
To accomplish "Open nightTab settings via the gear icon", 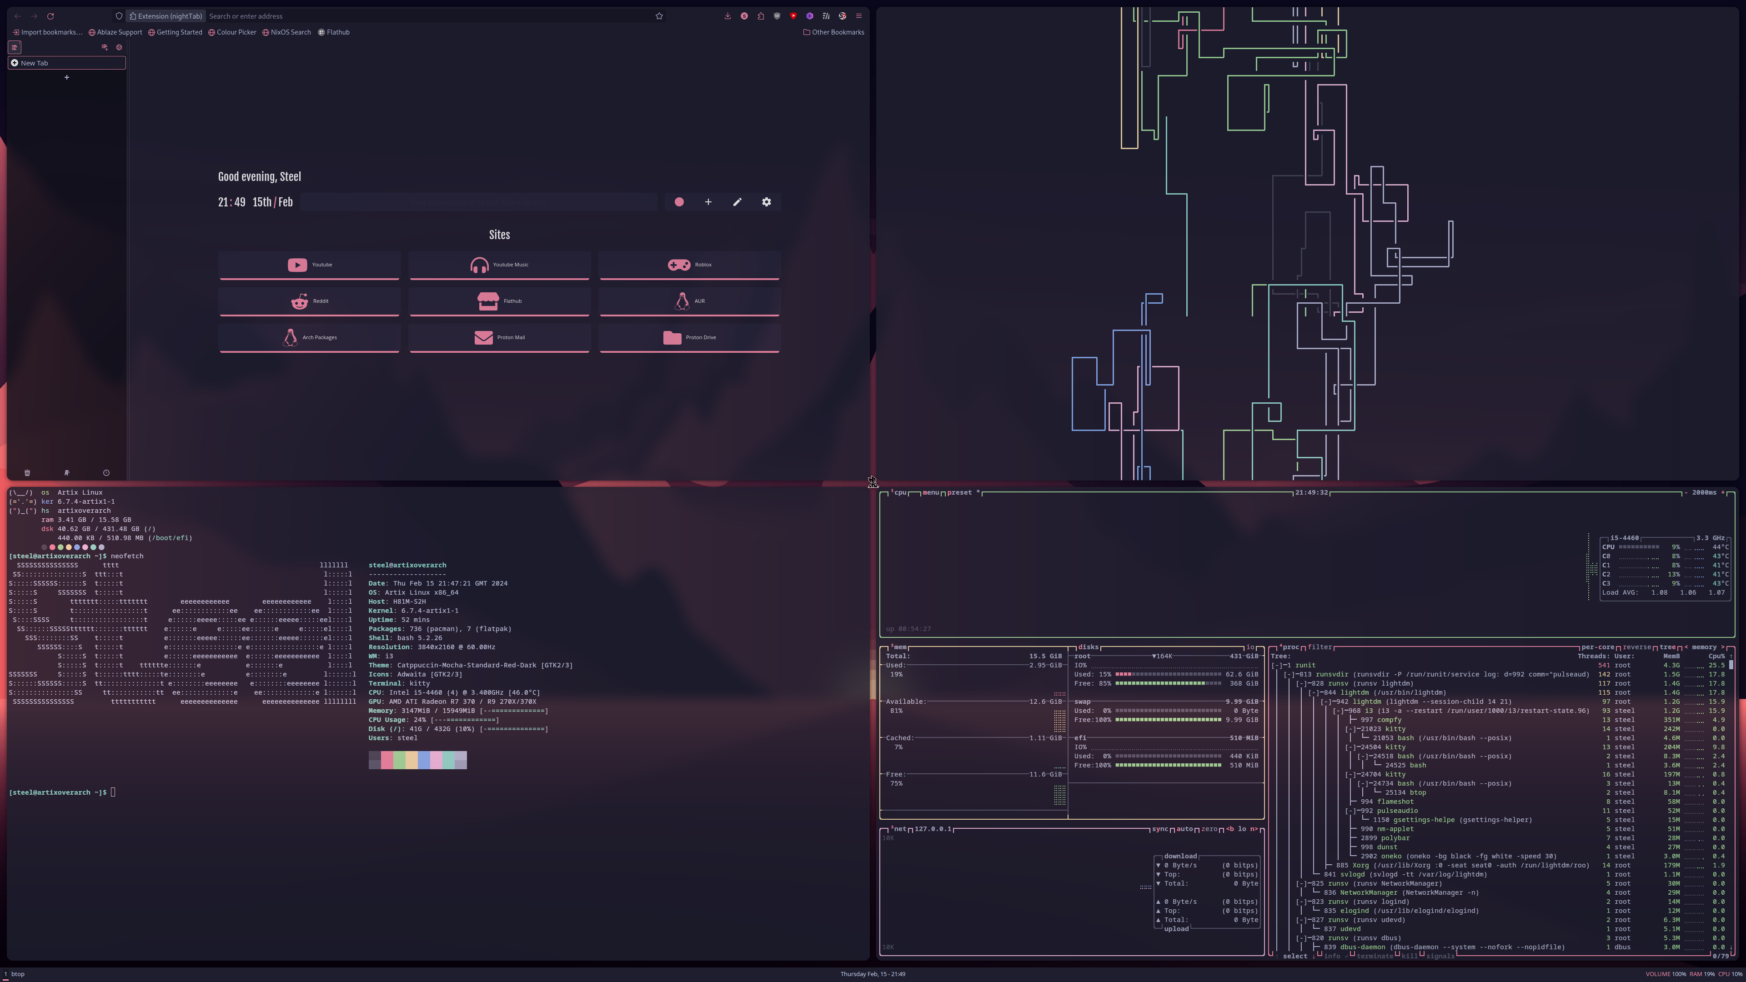I will [766, 201].
